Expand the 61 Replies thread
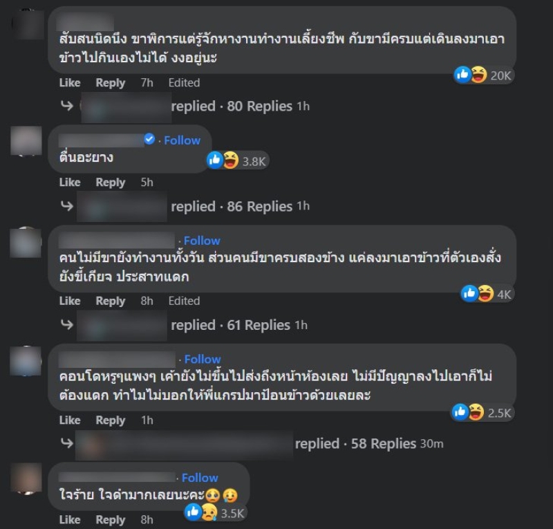This screenshot has height=529, width=553. tap(258, 325)
